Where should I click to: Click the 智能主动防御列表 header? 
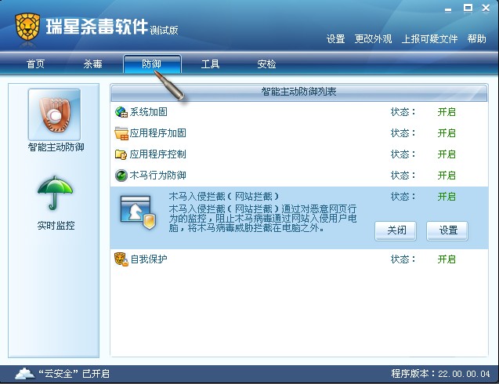[x=298, y=92]
